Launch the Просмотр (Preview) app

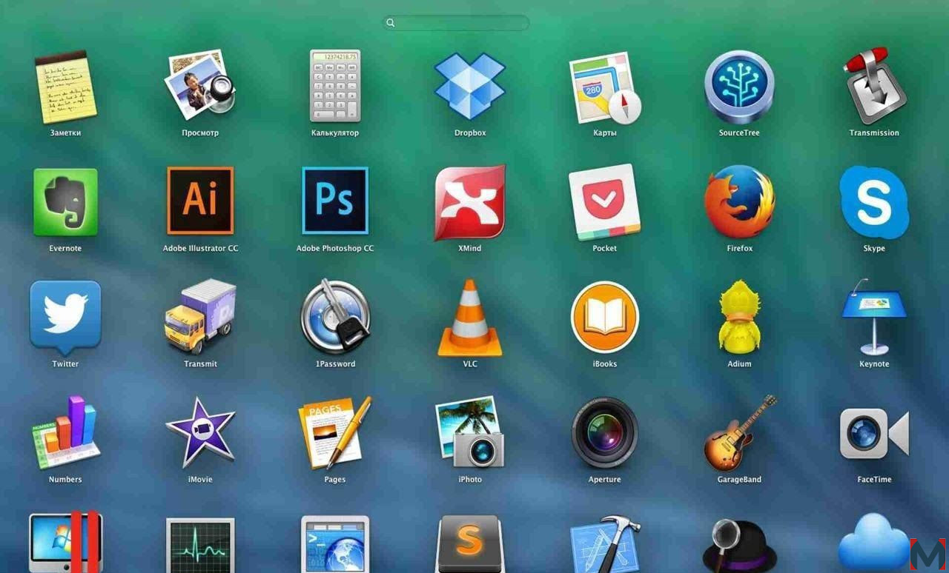pyautogui.click(x=200, y=86)
